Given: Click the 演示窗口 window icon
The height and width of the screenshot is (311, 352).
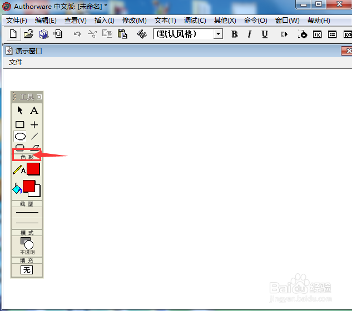Looking at the screenshot, I should coord(9,51).
